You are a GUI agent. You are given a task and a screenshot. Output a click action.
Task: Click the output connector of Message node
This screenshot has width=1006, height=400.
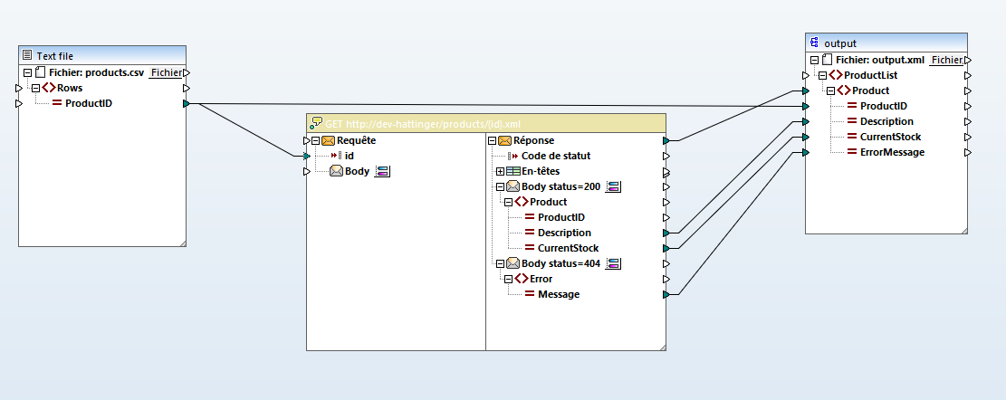click(666, 294)
